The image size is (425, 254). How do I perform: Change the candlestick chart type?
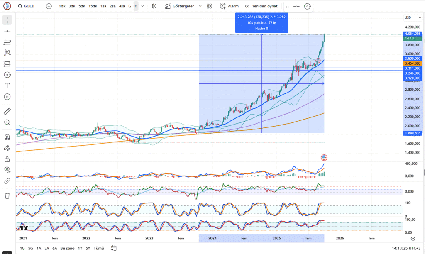(x=154, y=6)
